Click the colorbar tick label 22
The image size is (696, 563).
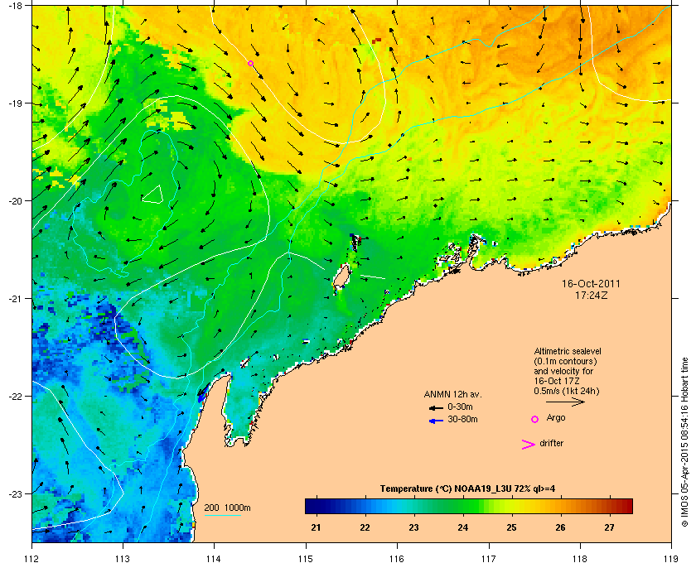click(365, 527)
